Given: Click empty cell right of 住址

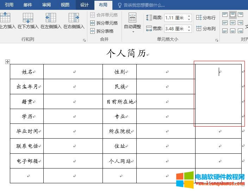Looking at the screenshot, I should click(x=166, y=146).
